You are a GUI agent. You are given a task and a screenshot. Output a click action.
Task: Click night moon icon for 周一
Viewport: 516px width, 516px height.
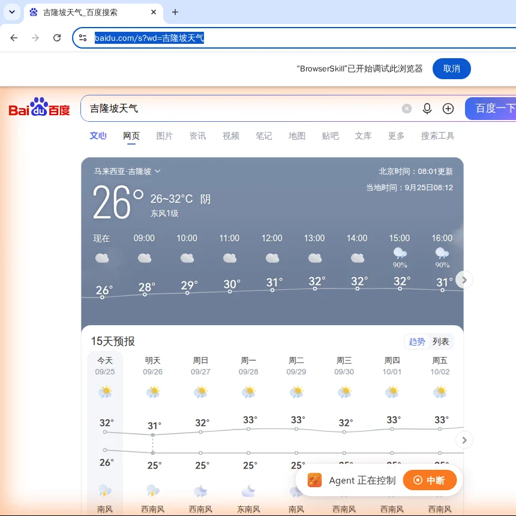[248, 490]
